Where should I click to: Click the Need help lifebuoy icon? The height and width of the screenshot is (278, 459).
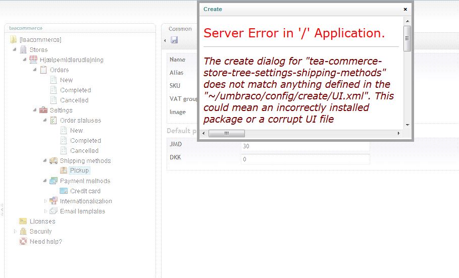coord(23,241)
